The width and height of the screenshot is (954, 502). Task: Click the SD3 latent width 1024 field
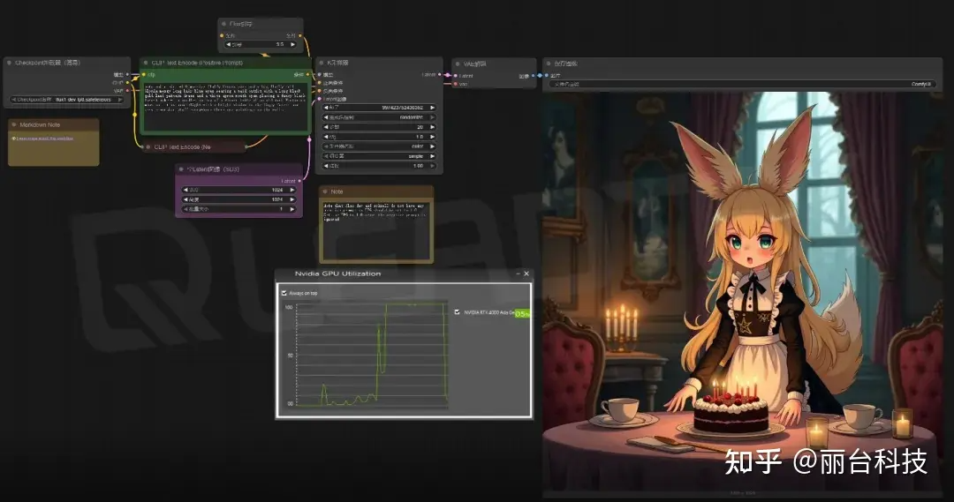pos(238,190)
